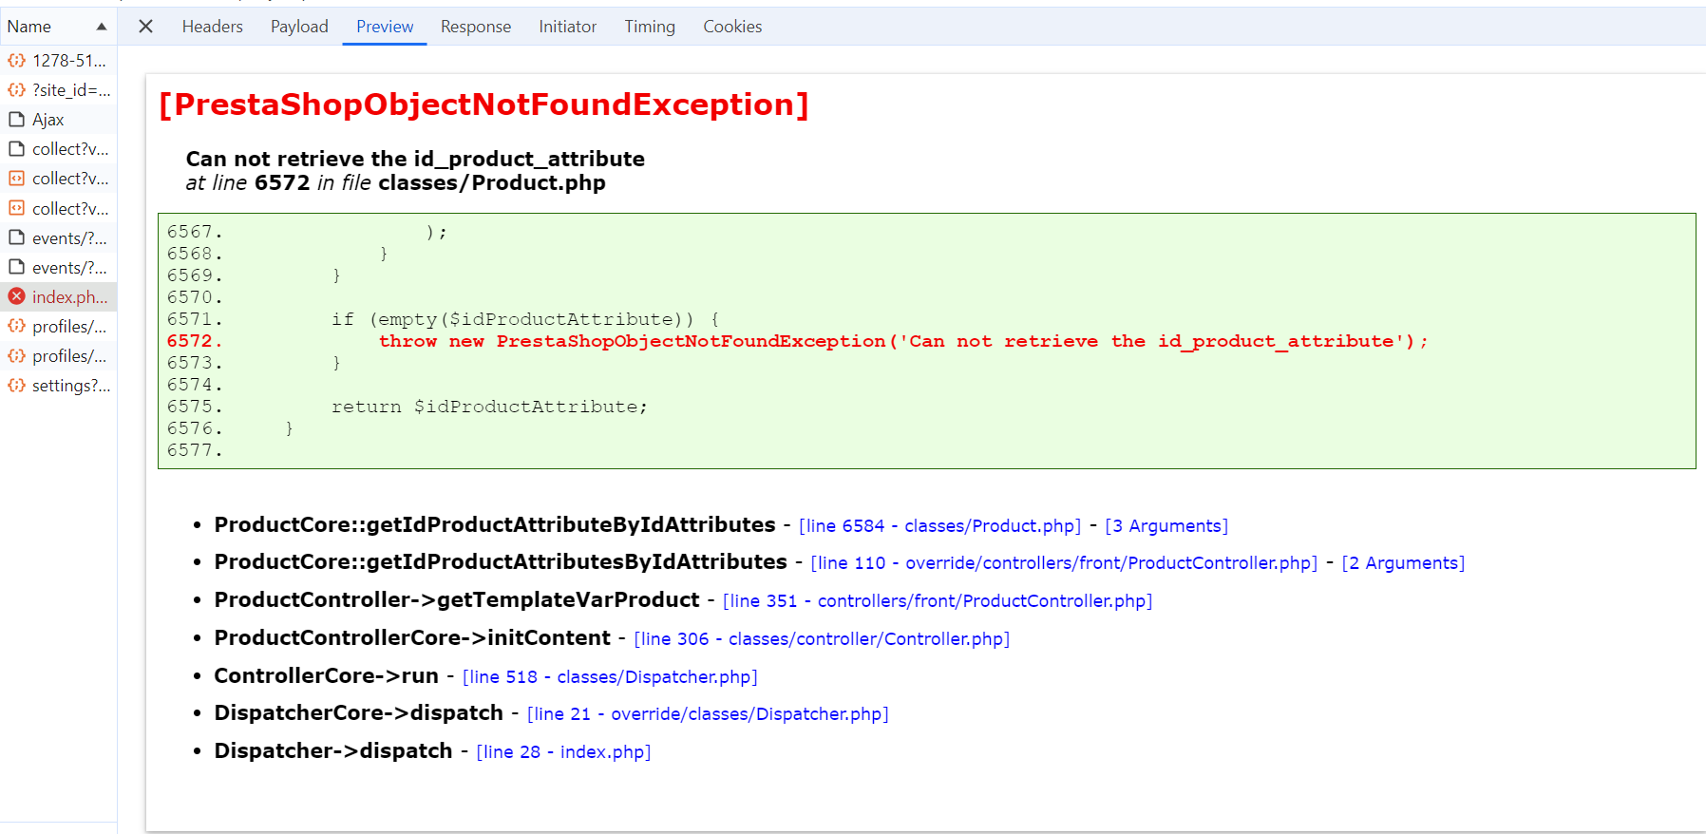Open link line 6584 classes/Product.php

tap(939, 526)
